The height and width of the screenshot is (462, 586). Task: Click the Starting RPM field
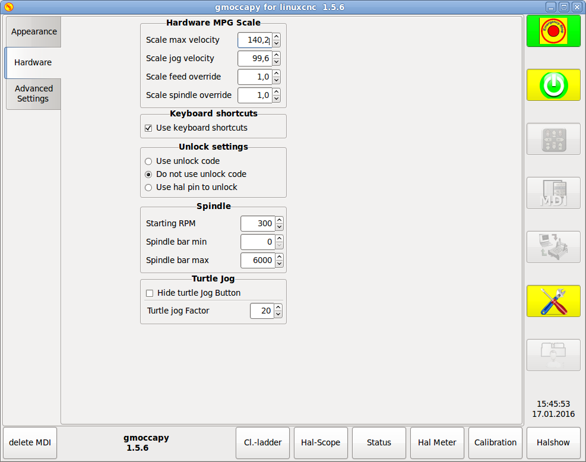(x=258, y=223)
